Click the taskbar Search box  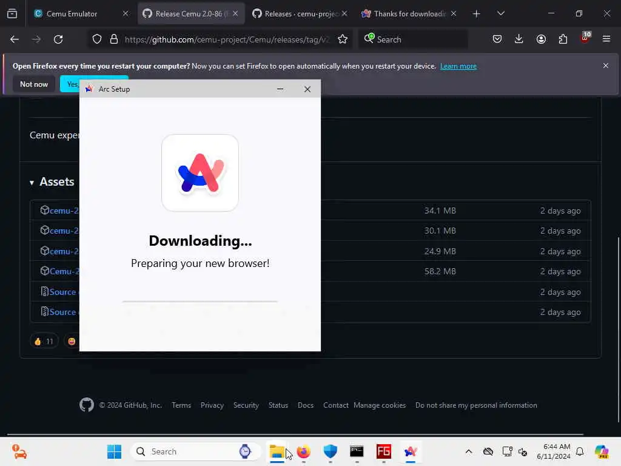tap(196, 451)
